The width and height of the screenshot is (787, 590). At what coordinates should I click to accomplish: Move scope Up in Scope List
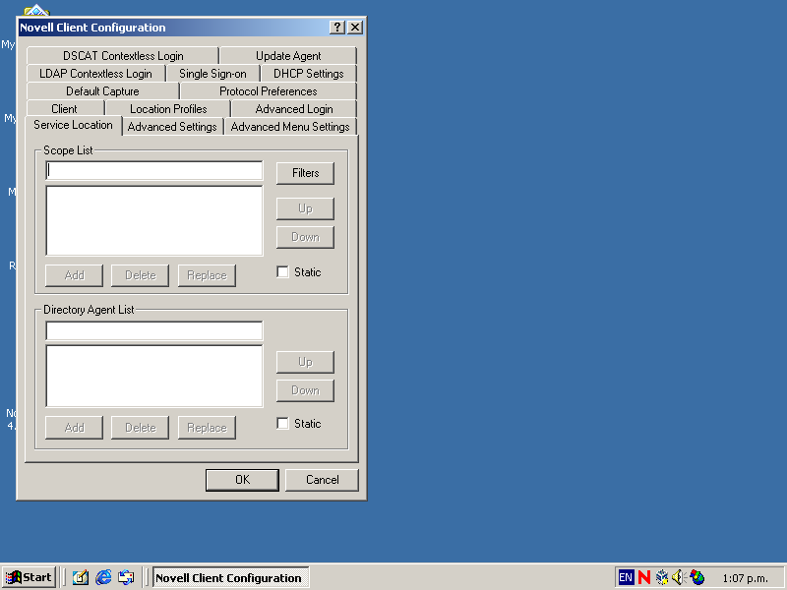click(x=305, y=208)
